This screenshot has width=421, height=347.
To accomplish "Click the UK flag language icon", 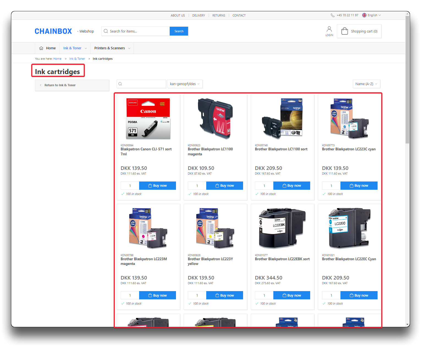I will coord(364,15).
